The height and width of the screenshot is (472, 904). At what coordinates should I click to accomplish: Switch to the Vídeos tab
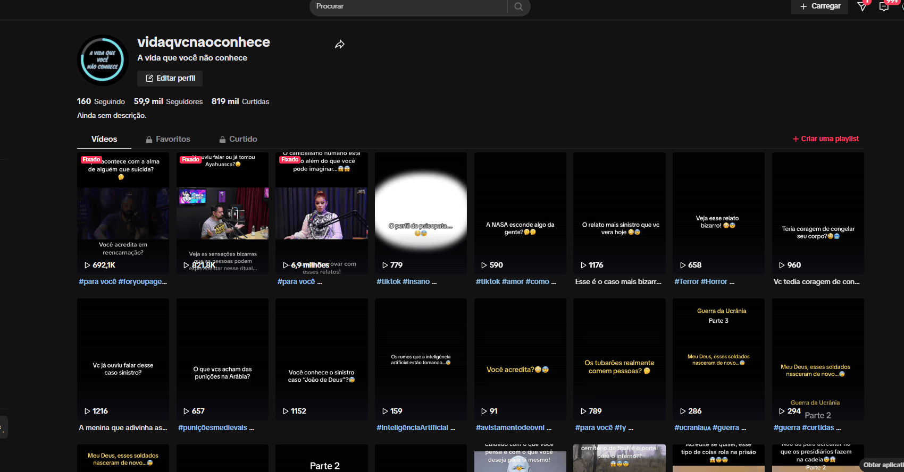104,139
